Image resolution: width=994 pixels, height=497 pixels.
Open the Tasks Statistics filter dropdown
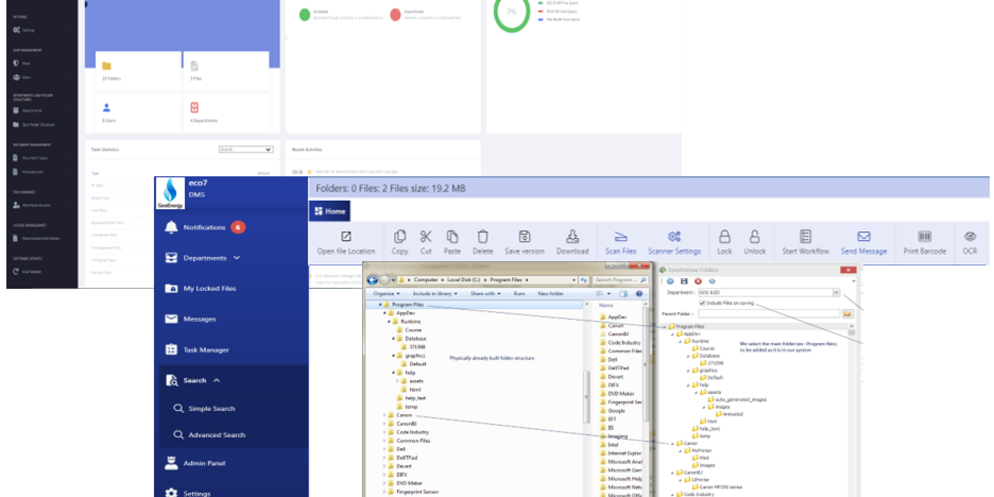pos(245,149)
